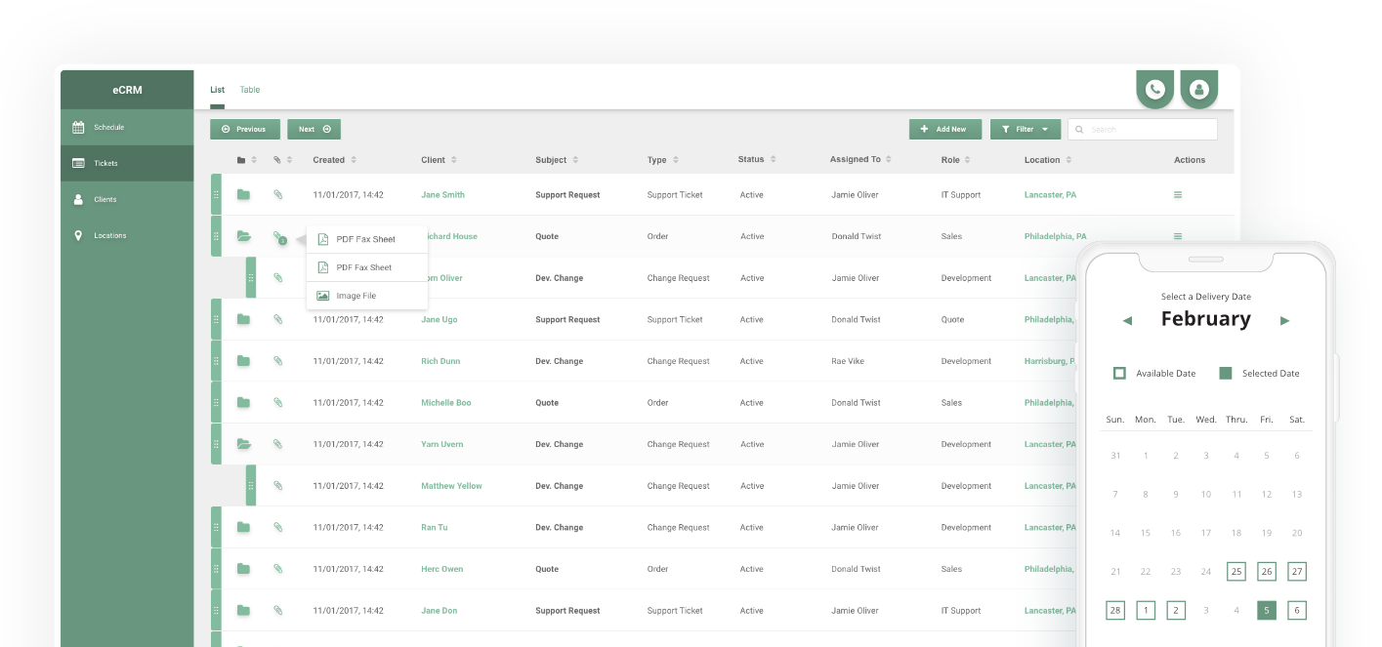
Task: Sort by the Type column
Action: click(x=663, y=160)
